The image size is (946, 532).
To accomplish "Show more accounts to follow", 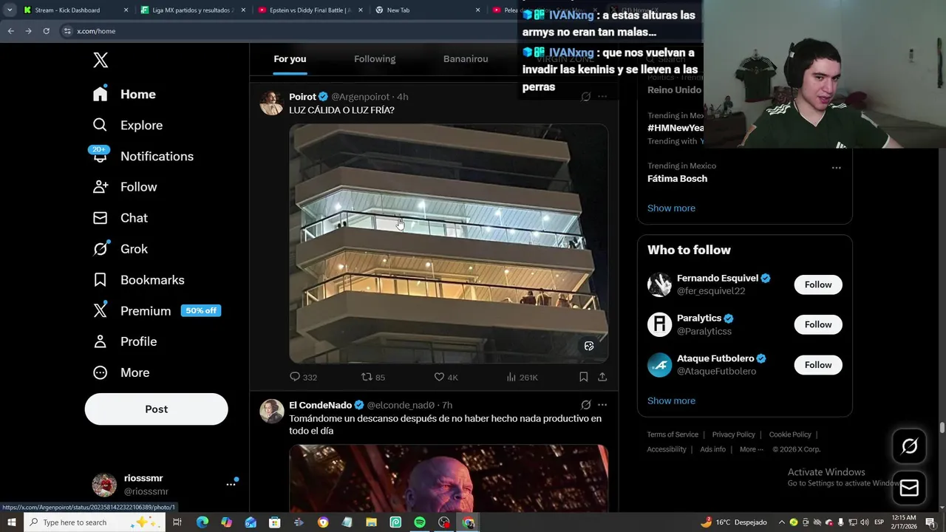I will coord(671,400).
